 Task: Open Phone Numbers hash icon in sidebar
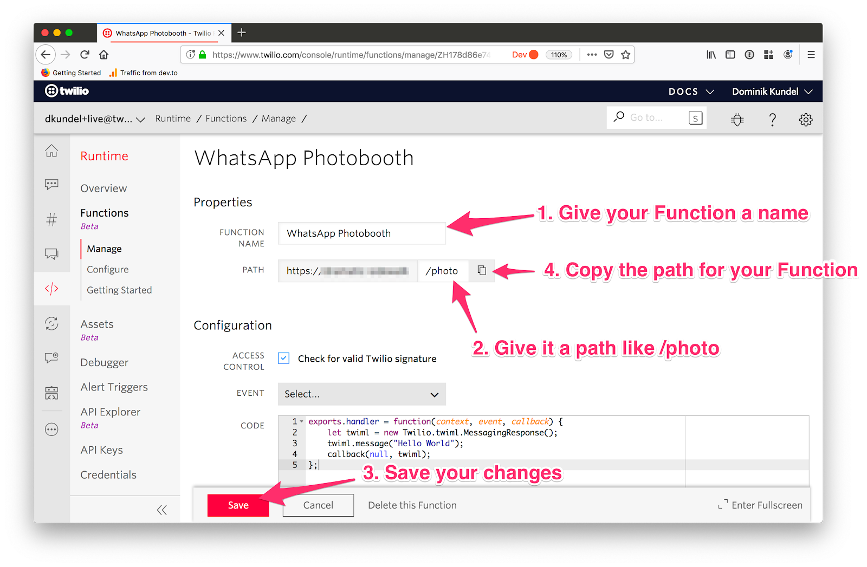coord(51,219)
